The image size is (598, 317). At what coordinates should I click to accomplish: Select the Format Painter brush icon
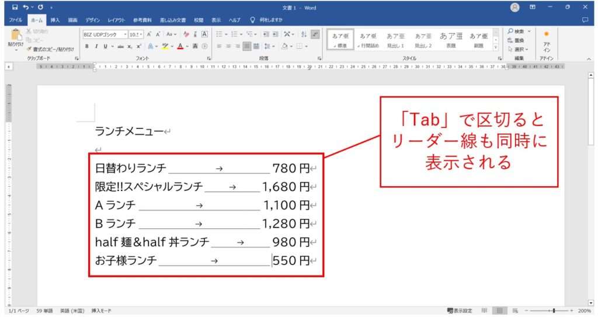click(29, 49)
